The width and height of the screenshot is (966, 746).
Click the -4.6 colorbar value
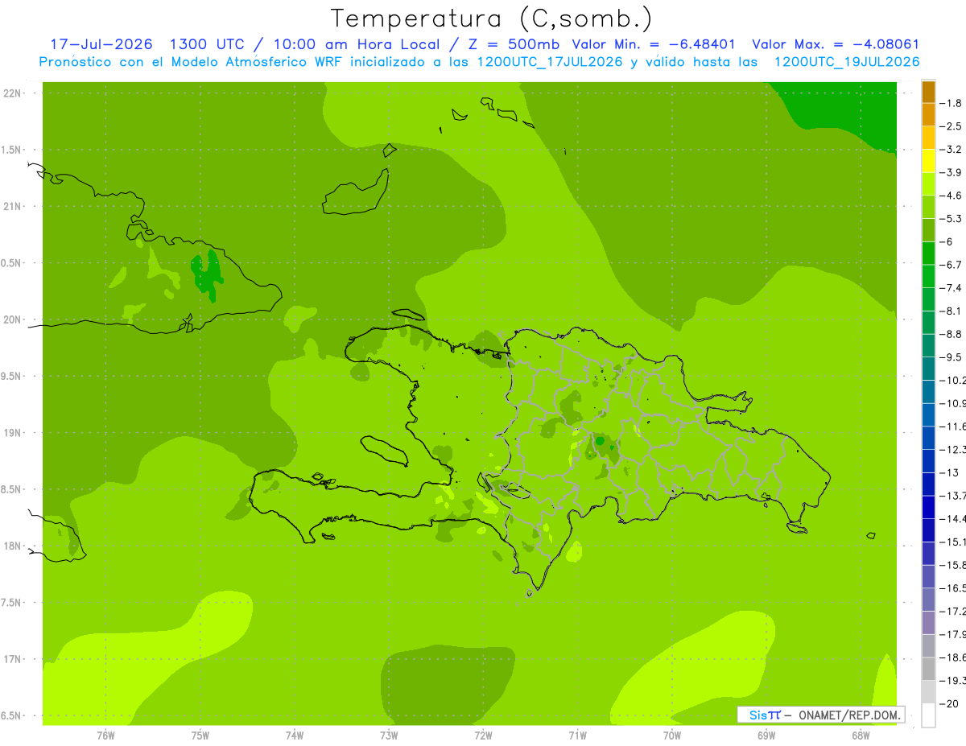point(952,196)
